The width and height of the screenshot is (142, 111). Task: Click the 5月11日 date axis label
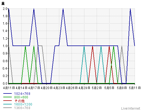pyautogui.click(x=135, y=88)
